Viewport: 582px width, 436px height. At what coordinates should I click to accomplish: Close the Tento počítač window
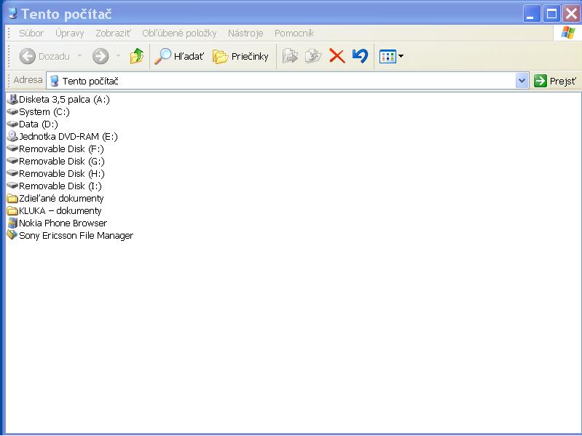click(572, 14)
